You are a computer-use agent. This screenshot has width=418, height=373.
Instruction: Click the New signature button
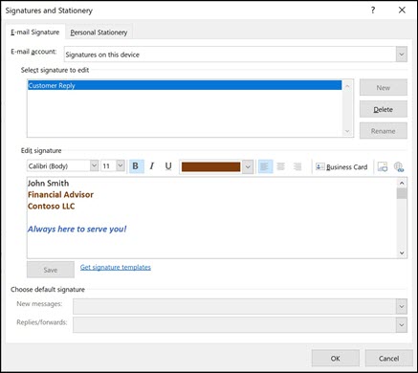384,88
